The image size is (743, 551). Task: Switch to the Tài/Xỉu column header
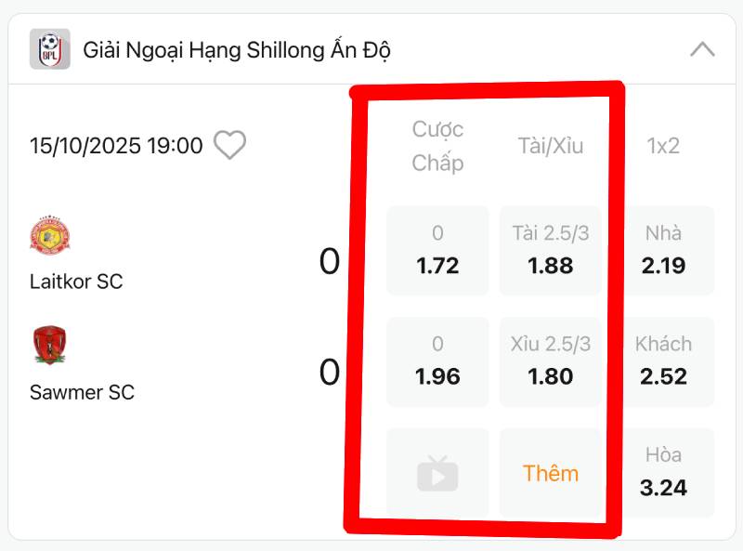tap(549, 145)
